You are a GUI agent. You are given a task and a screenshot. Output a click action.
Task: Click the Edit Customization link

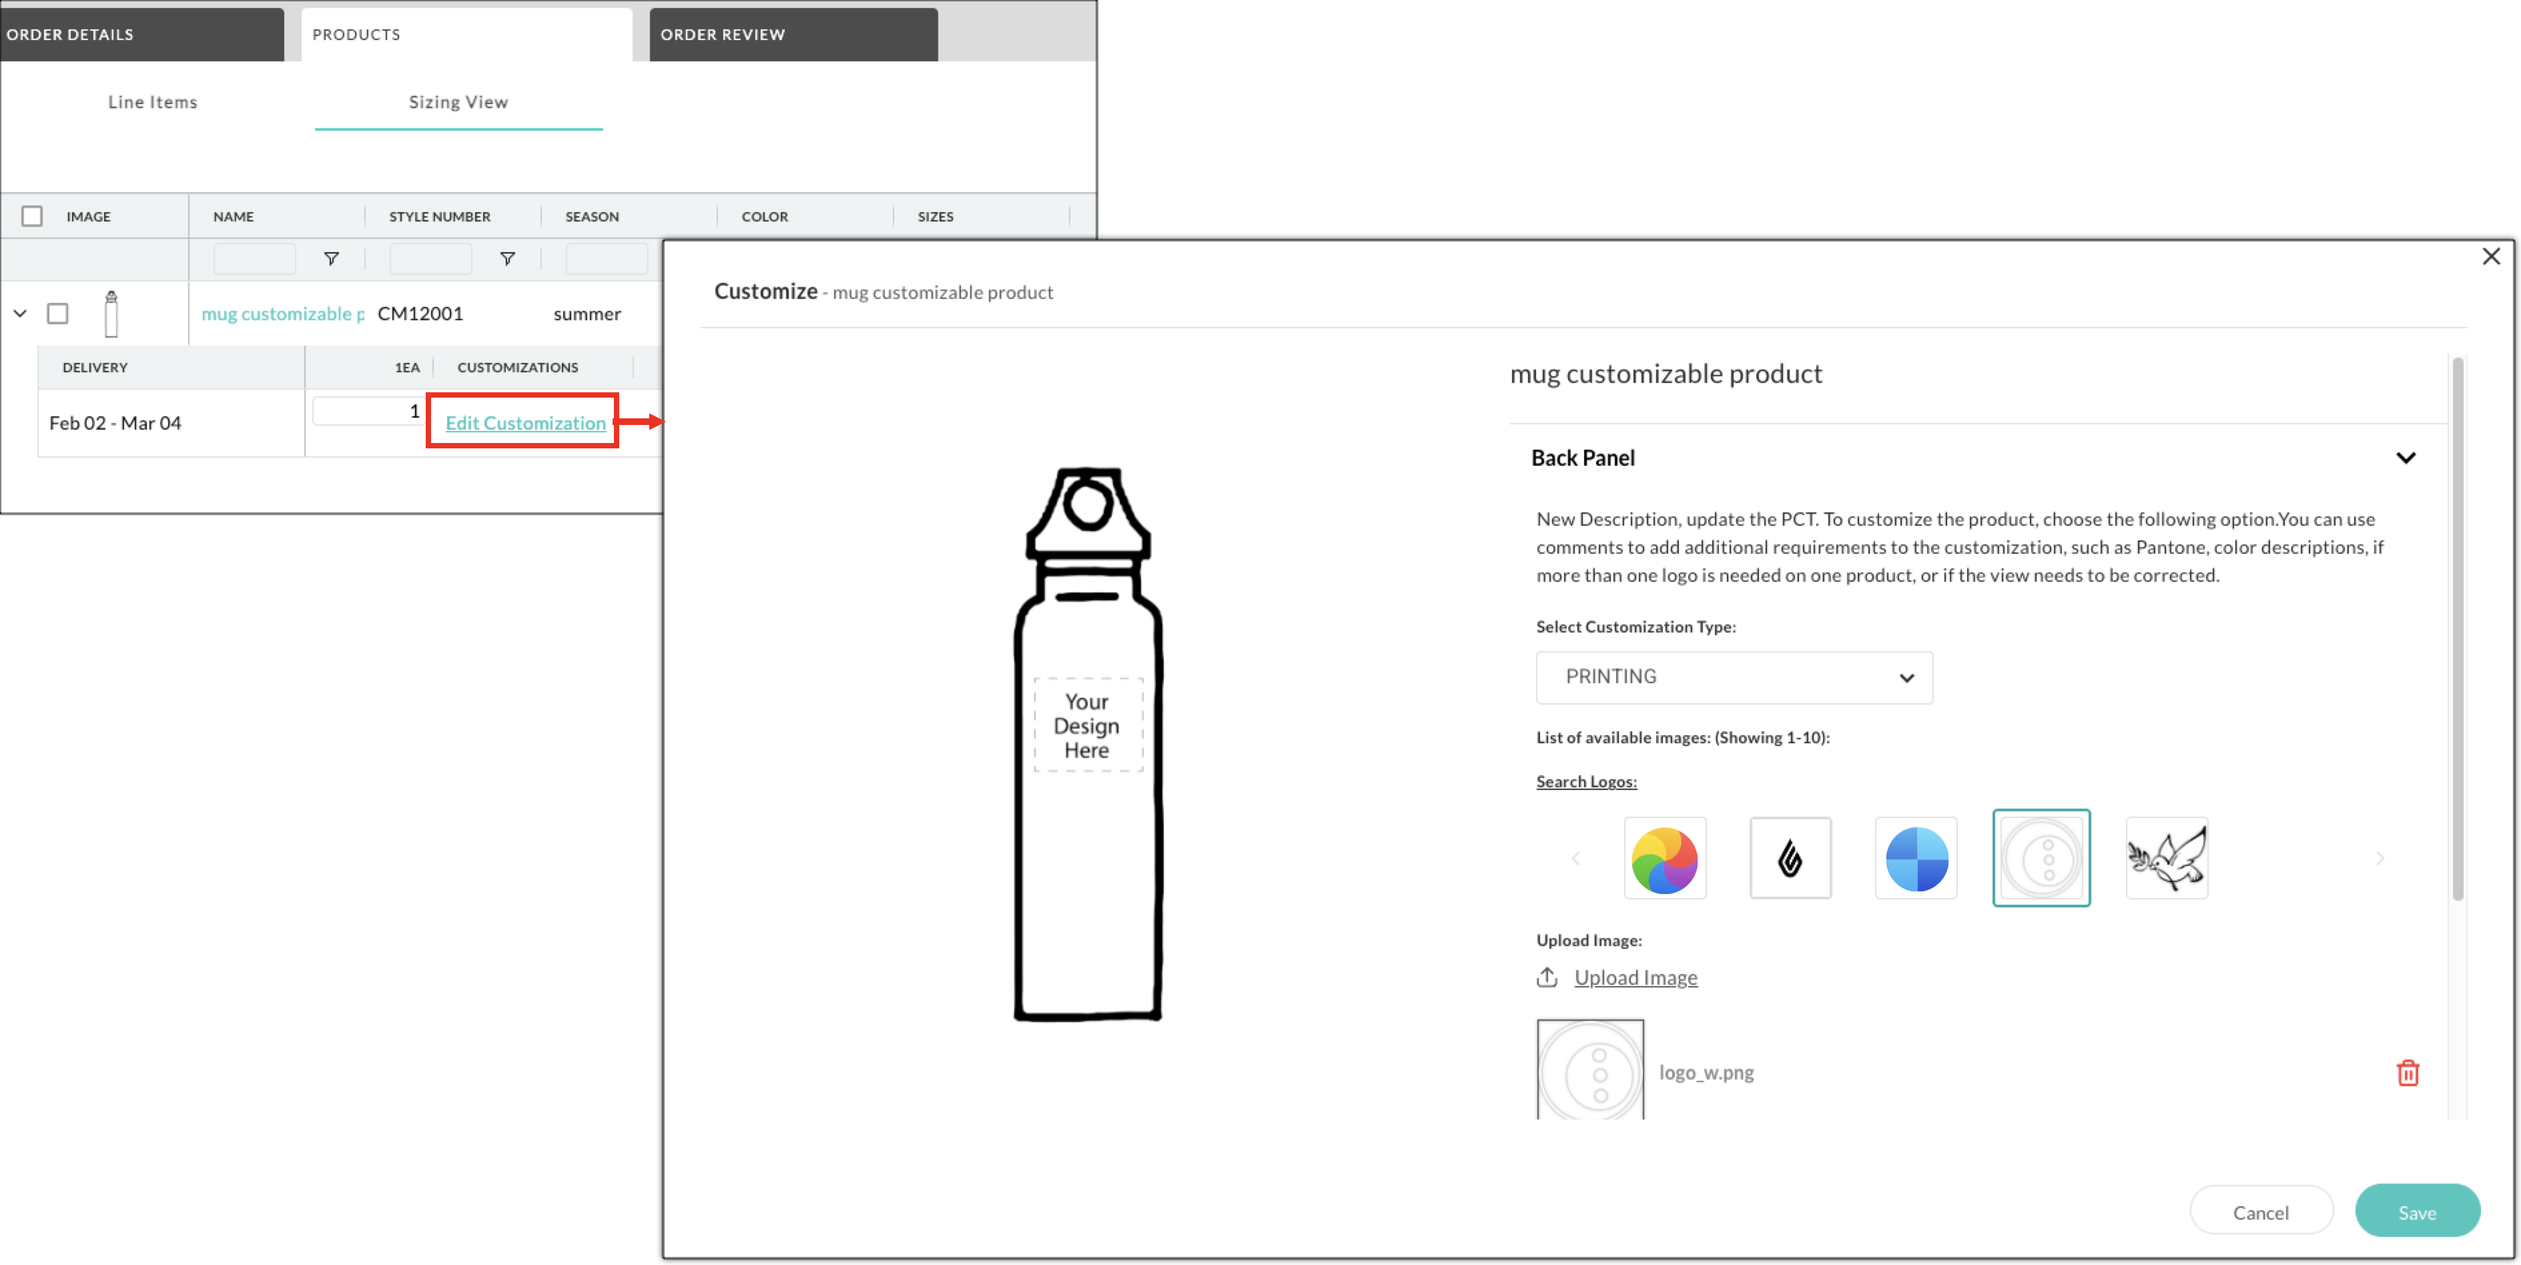[524, 422]
